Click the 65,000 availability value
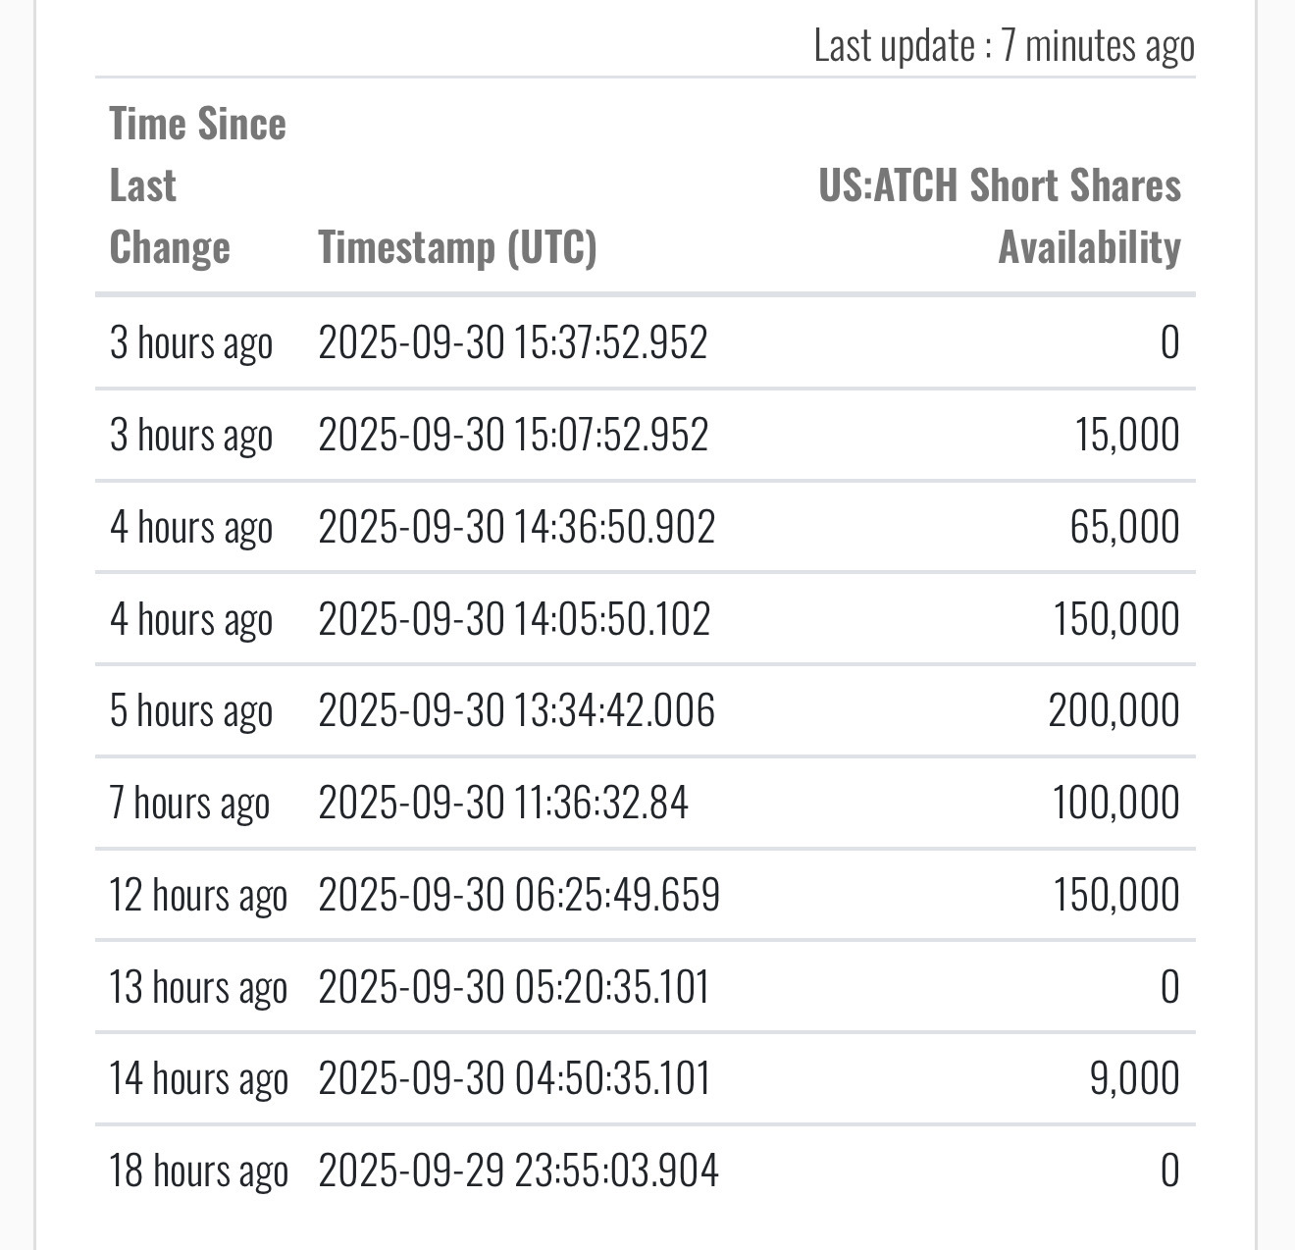 [1124, 527]
